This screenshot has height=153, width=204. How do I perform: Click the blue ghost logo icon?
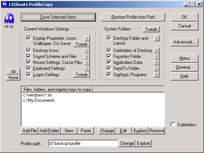point(9,18)
